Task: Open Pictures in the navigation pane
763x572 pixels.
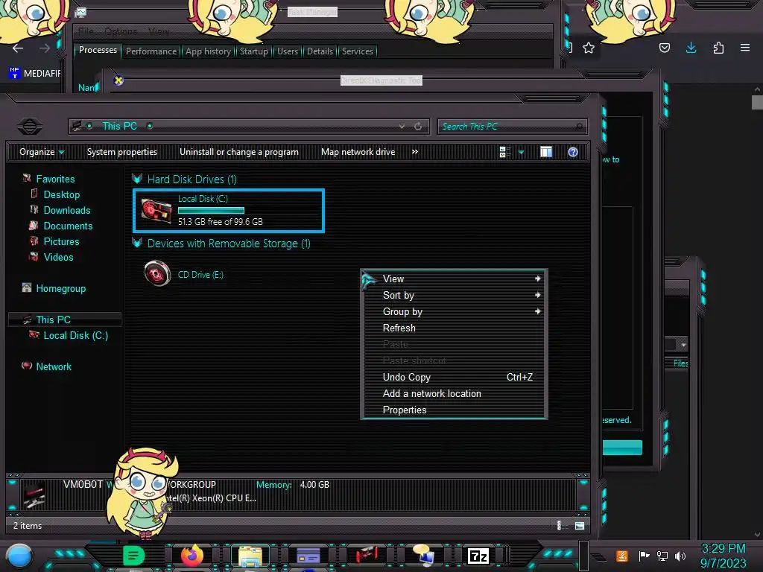Action: [61, 241]
